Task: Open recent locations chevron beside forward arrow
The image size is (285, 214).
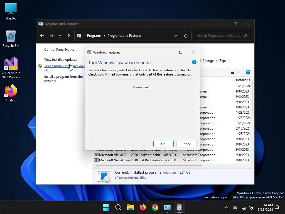Action: (60, 36)
